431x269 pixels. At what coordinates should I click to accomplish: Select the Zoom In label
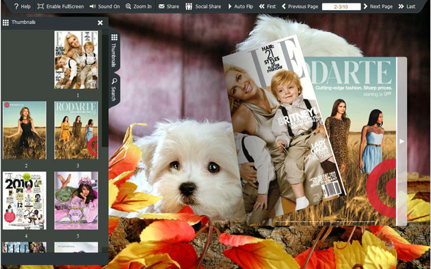tap(142, 6)
